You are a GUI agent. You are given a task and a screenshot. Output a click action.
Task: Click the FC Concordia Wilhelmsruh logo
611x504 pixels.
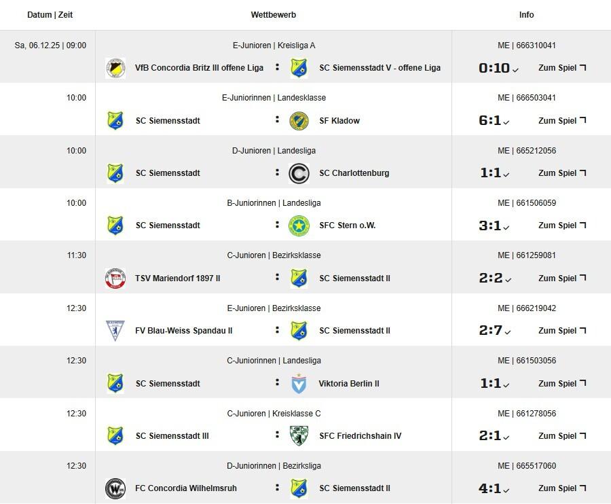pyautogui.click(x=115, y=488)
